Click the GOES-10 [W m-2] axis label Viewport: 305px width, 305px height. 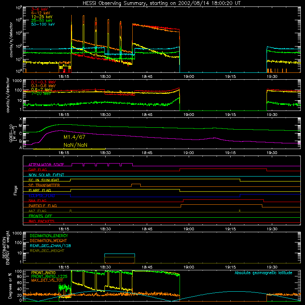pos(13,133)
